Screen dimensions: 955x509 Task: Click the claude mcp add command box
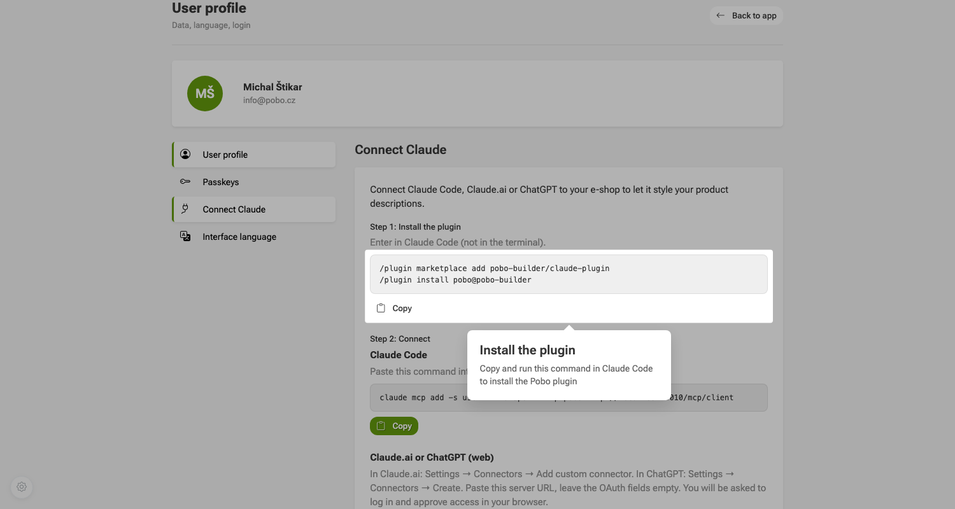click(x=569, y=398)
